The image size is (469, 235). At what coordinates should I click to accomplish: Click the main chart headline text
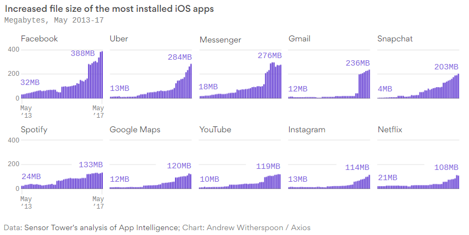click(x=109, y=9)
